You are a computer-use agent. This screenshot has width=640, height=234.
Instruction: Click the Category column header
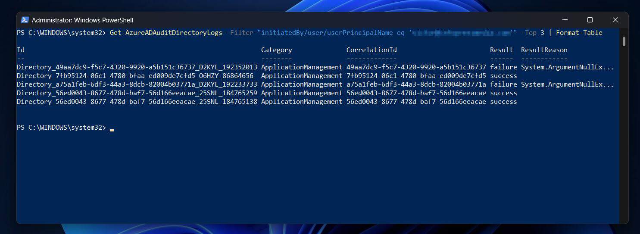(276, 50)
